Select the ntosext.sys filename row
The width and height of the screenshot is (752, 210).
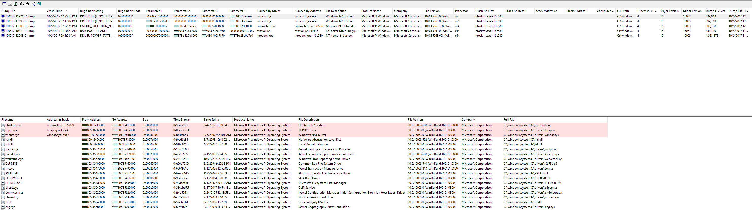point(13,197)
